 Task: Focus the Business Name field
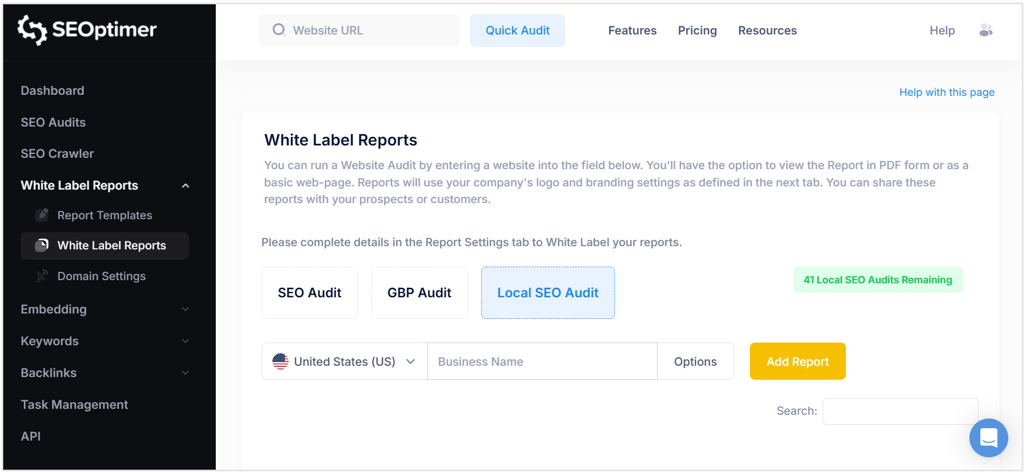coord(542,361)
